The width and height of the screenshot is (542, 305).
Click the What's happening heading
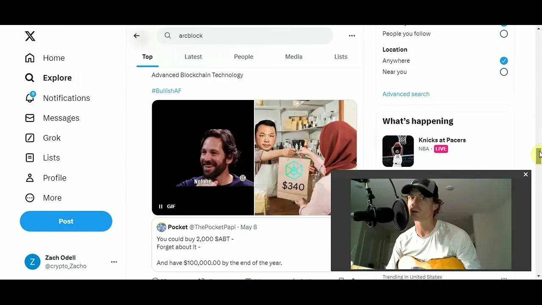418,121
